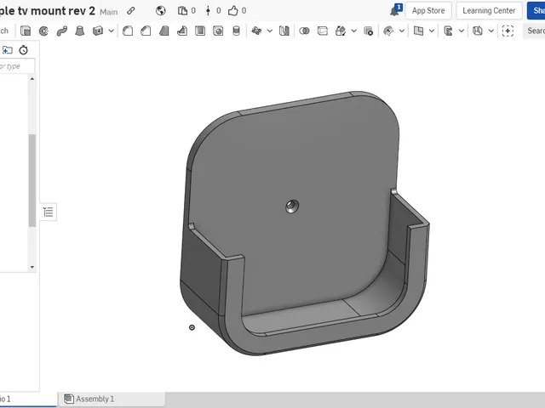Switch to the Assembly 1 tab
This screenshot has height=408, width=545.
(112, 399)
